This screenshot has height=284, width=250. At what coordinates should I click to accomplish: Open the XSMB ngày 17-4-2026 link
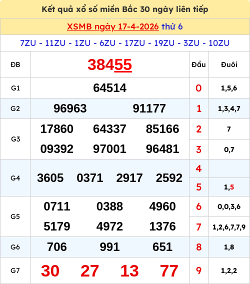(113, 27)
